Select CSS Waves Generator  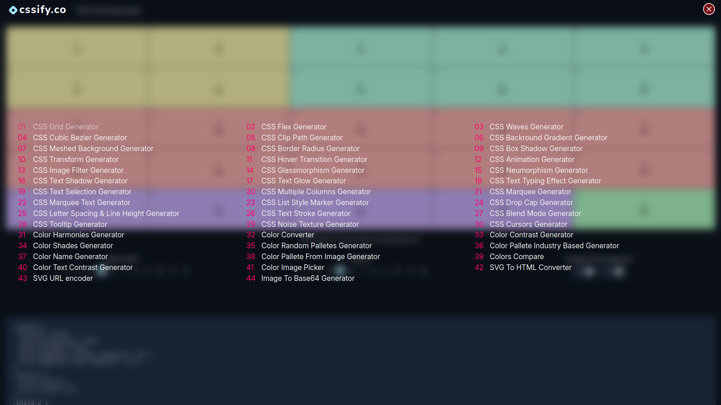[x=526, y=127]
